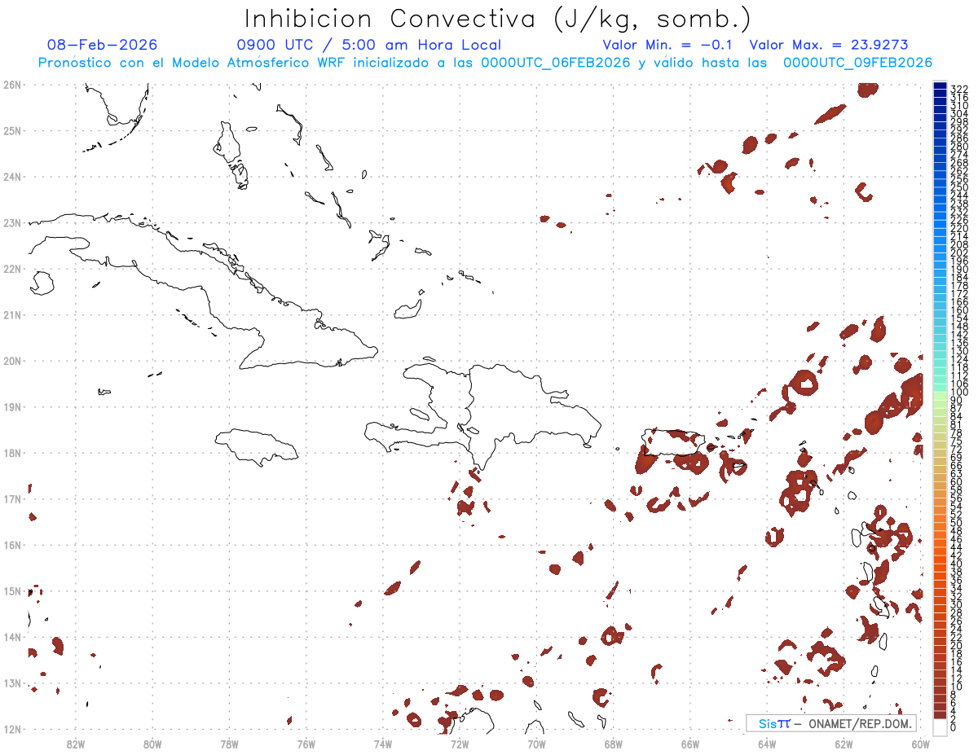The width and height of the screenshot is (978, 755).
Task: Click the "64W" longitude label
Action: pos(767,744)
